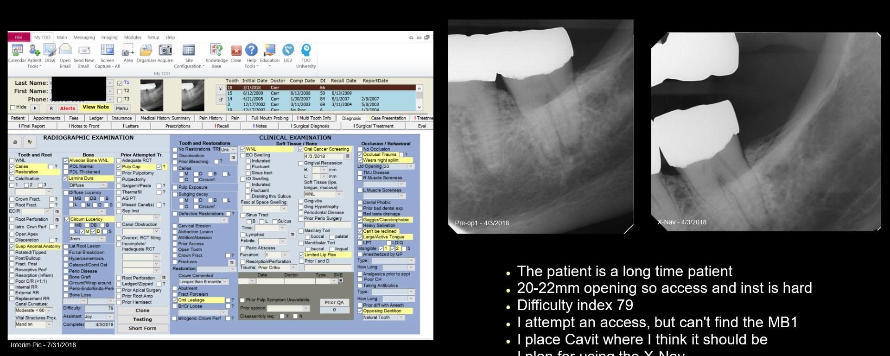The width and height of the screenshot is (890, 356).
Task: Switch to the Imaging menu tab
Action: [109, 38]
